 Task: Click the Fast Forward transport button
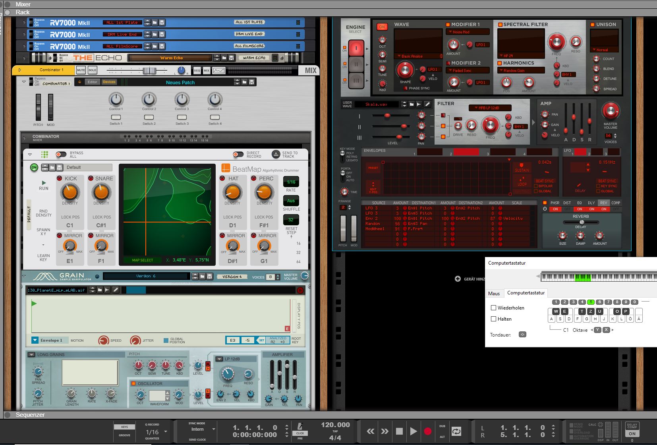[385, 431]
